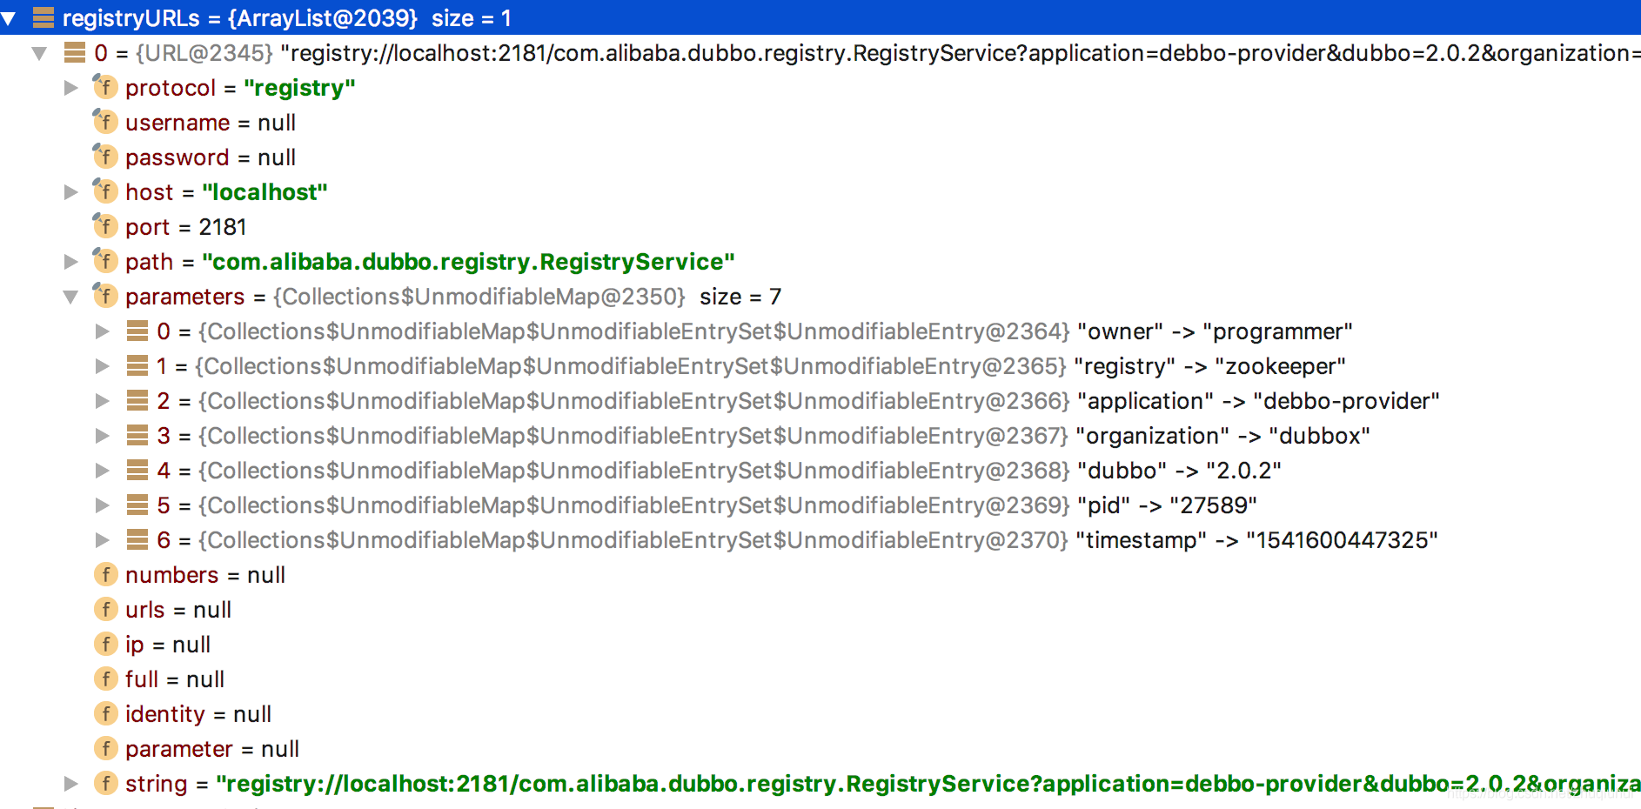Collapse the registryURLs ArrayList node
Image resolution: width=1641 pixels, height=809 pixels.
coord(9,18)
